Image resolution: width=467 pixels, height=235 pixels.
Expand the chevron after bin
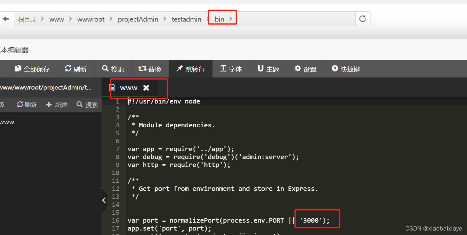coord(231,19)
